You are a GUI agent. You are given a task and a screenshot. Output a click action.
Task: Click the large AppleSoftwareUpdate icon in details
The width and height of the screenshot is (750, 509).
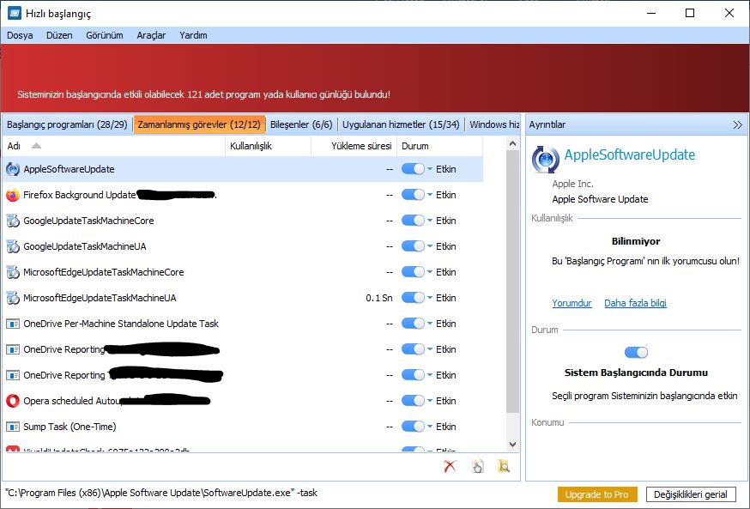[545, 160]
